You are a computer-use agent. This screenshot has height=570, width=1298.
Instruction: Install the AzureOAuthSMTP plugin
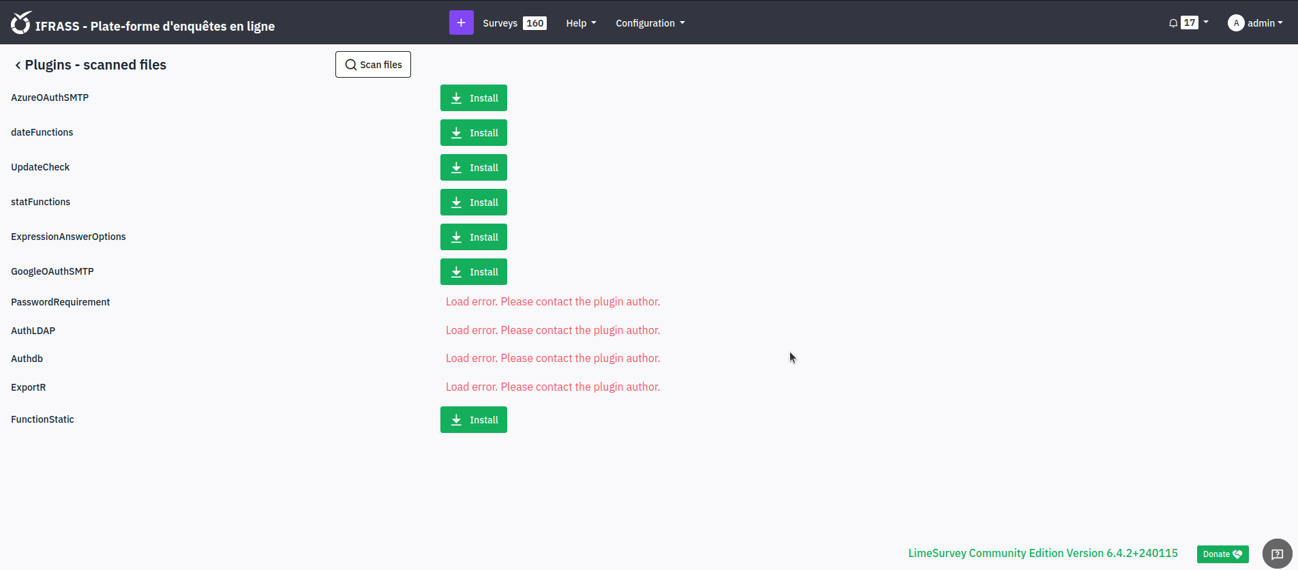(474, 97)
